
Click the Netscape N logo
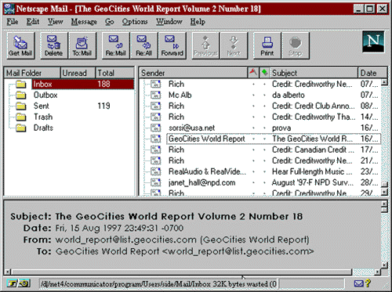373,41
